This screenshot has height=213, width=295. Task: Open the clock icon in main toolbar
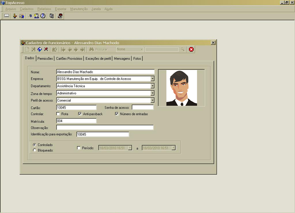click(42, 16)
